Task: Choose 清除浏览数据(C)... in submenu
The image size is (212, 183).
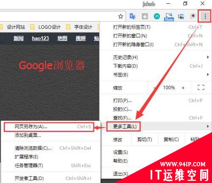Action: tap(51, 148)
